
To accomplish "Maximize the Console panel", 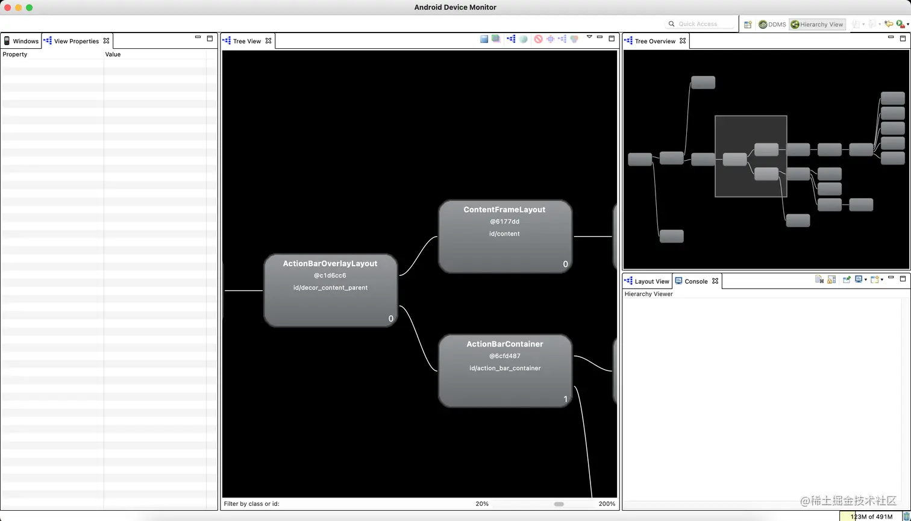I will (903, 279).
